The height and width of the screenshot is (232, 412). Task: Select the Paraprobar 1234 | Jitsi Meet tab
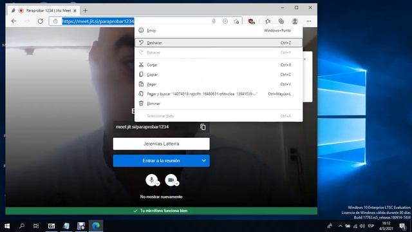coord(44,10)
